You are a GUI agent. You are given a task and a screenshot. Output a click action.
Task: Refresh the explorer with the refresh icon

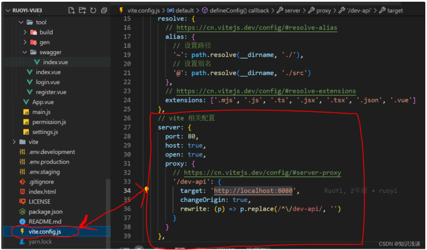[93, 10]
